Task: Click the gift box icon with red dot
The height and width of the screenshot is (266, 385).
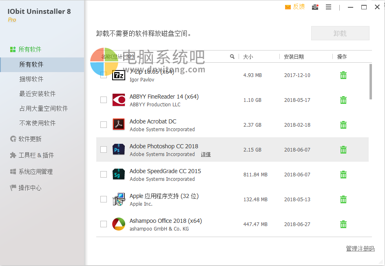Action: coord(315,7)
